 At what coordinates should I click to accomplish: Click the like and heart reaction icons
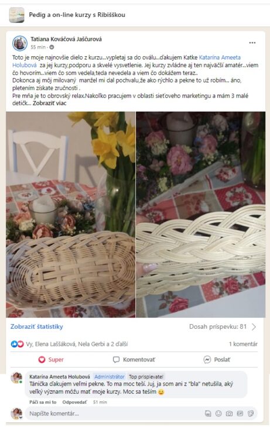coord(17,344)
